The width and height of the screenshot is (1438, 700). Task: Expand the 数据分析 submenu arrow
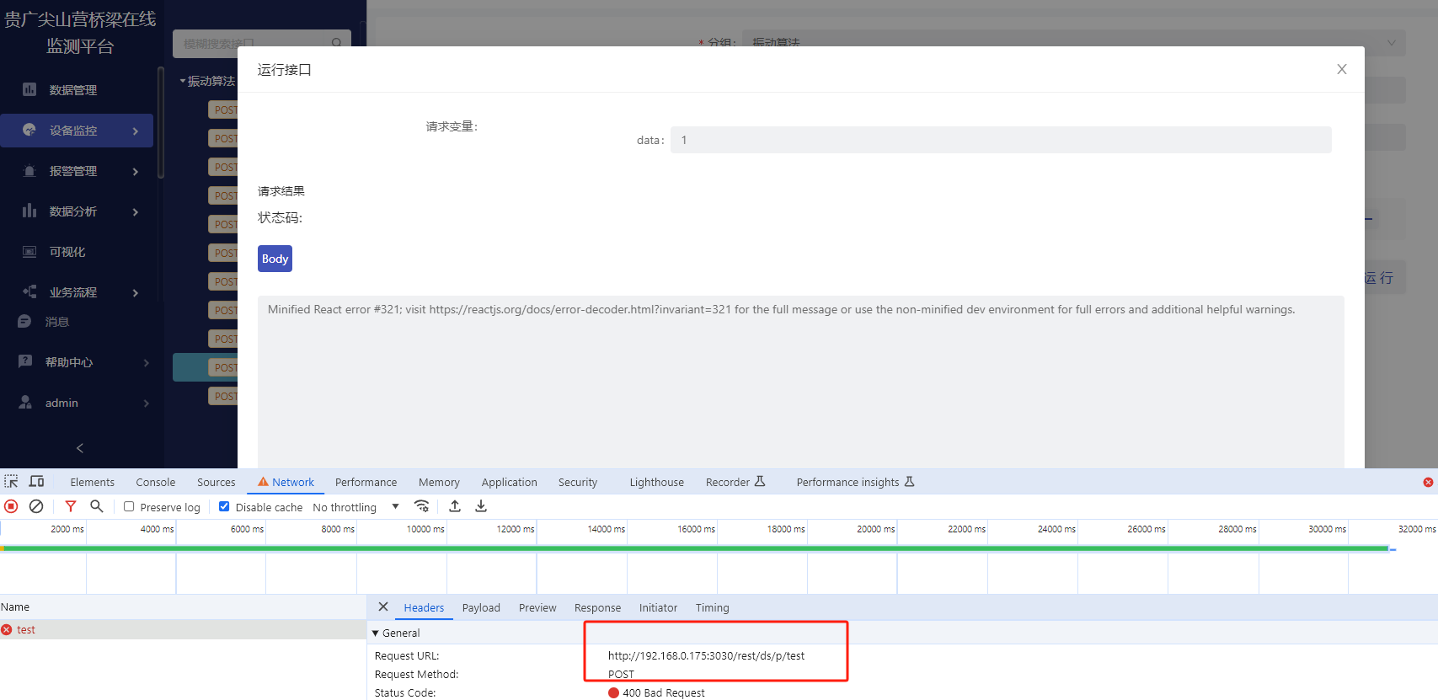136,211
